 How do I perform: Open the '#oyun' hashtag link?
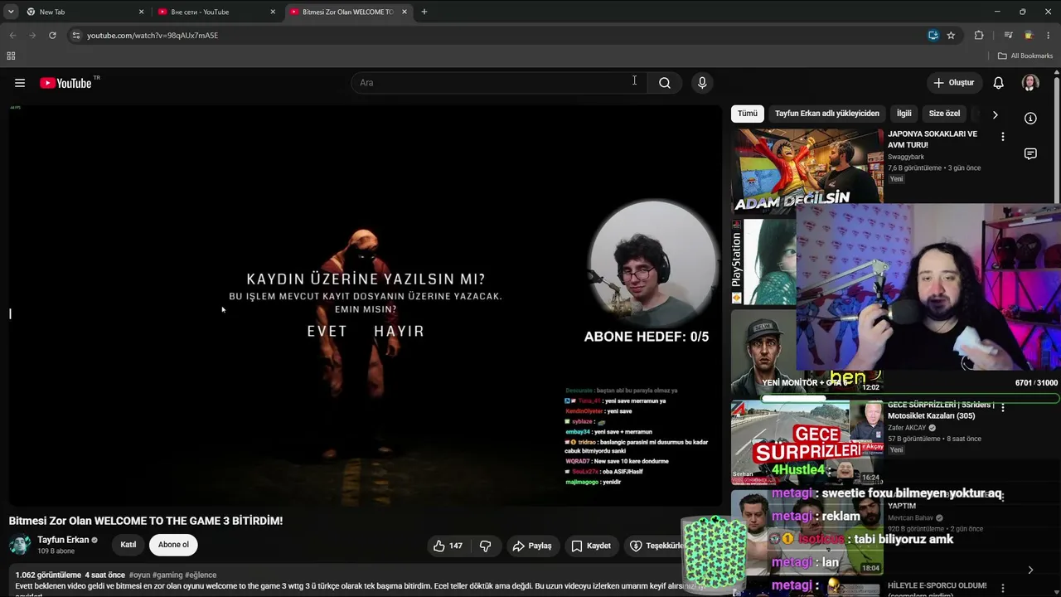coord(139,575)
